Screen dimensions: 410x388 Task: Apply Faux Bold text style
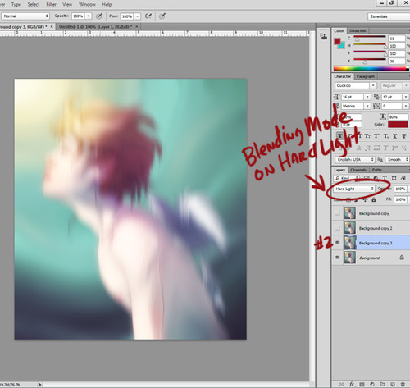point(339,136)
